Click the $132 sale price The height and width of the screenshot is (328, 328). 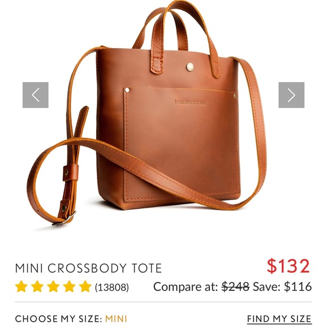[288, 266]
